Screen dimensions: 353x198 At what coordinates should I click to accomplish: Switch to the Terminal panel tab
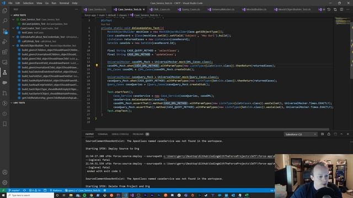click(103, 134)
